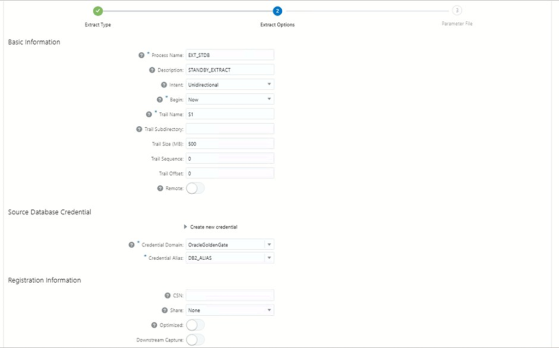The width and height of the screenshot is (559, 348).
Task: Select the Extract Options step label
Action: (x=277, y=25)
